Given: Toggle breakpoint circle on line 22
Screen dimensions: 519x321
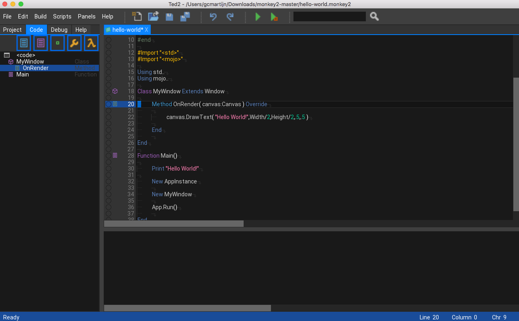Looking at the screenshot, I should pyautogui.click(x=109, y=117).
